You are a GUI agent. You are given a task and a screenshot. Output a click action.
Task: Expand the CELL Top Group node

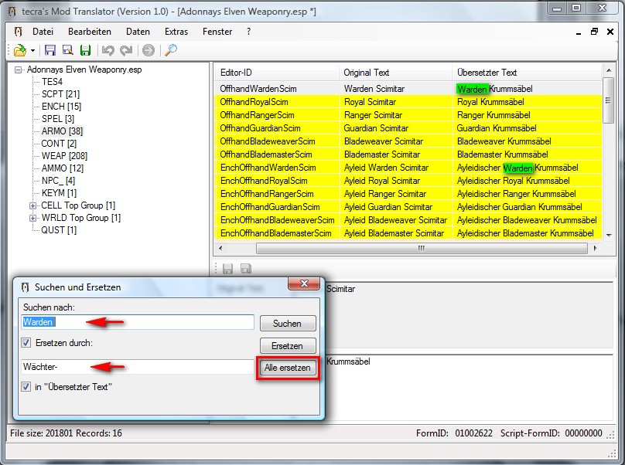[32, 205]
